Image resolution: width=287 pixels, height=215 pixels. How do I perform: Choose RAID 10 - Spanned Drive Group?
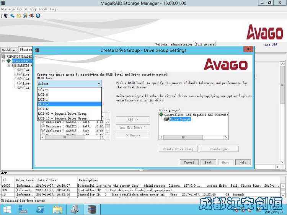point(69,118)
